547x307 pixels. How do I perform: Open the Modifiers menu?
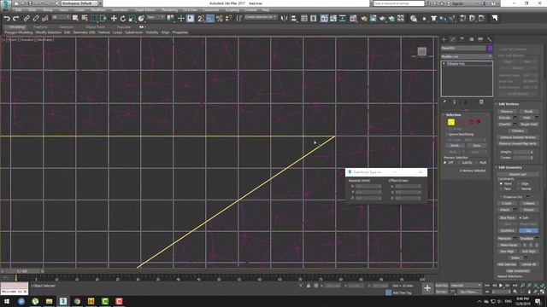coord(98,10)
